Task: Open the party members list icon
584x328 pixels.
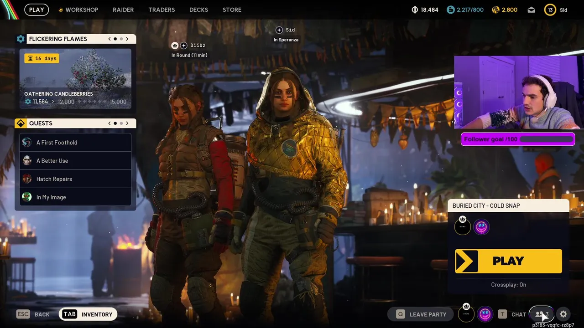Action: 541,314
